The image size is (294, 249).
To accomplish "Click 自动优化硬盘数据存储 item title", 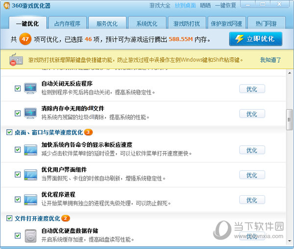I will tap(70, 231).
